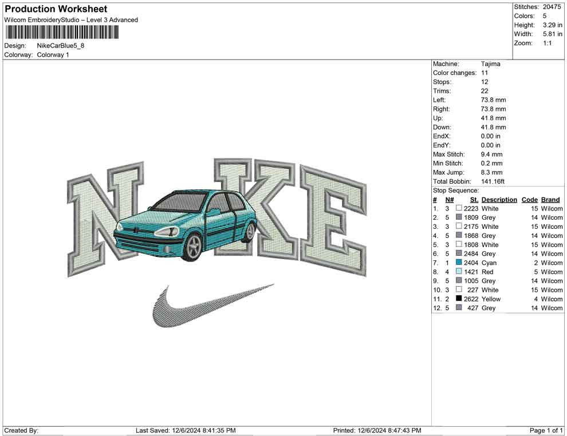Click the Colorway 1 label
This screenshot has width=567, height=436.
click(54, 55)
